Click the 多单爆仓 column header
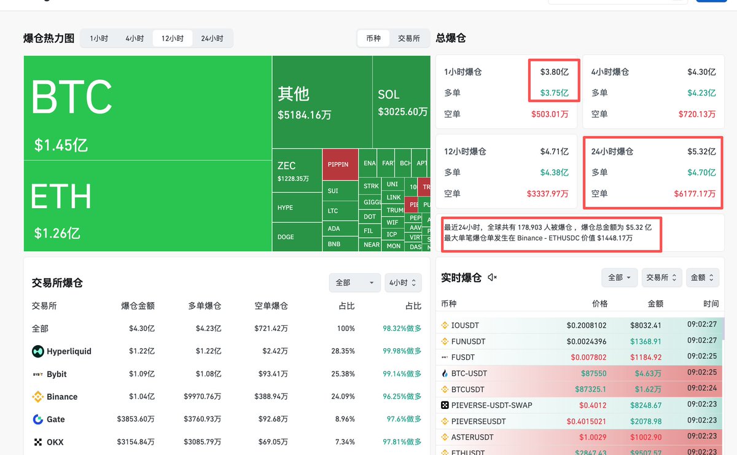The height and width of the screenshot is (455, 737). tap(205, 306)
